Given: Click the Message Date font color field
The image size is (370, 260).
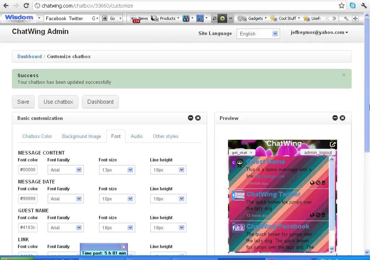Looking at the screenshot, I should (28, 198).
